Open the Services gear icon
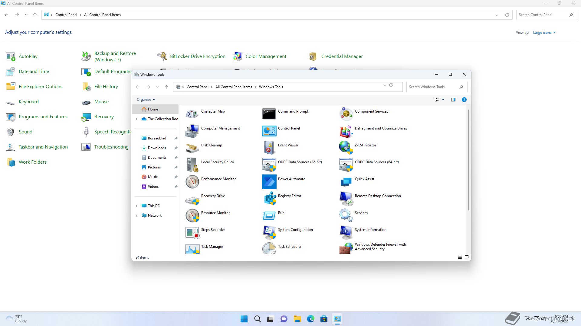581x326 pixels. [346, 216]
